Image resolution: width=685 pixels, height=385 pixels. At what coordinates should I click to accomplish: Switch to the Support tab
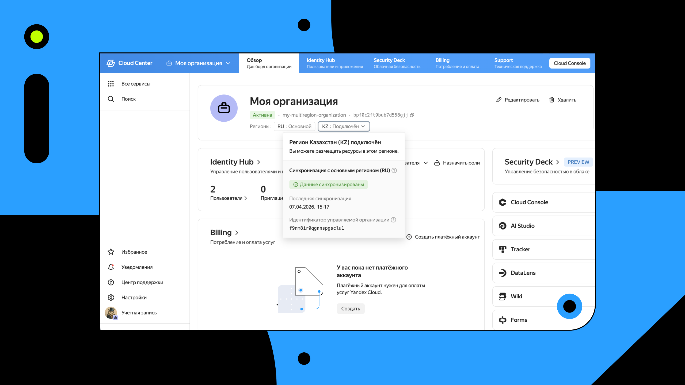click(x=518, y=63)
